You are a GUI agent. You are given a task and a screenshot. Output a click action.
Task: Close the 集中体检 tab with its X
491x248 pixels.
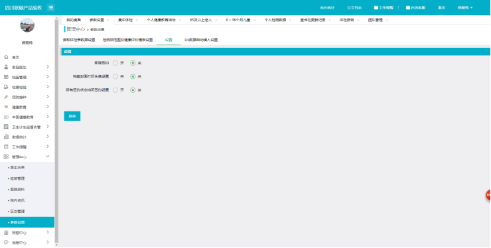tap(137, 20)
